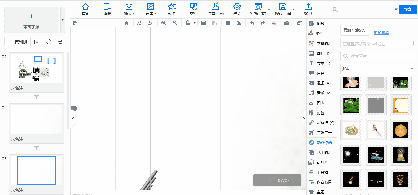Click the redo arrow icon
The image size is (418, 195).
coord(263,23)
